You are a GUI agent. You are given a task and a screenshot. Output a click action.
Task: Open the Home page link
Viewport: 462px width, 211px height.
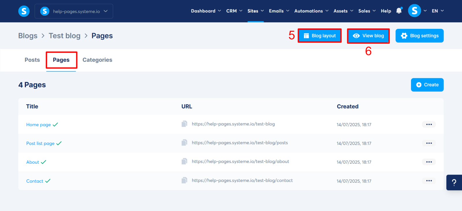pos(38,125)
